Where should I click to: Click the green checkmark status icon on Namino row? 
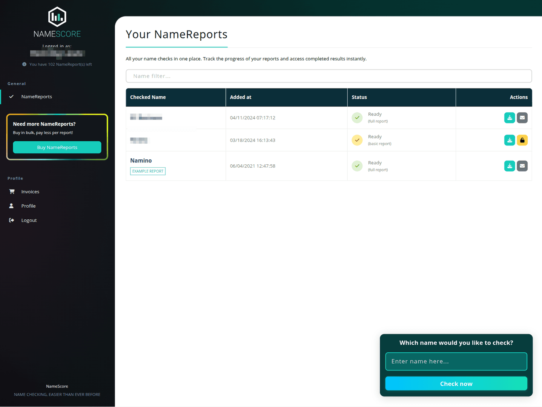click(357, 166)
